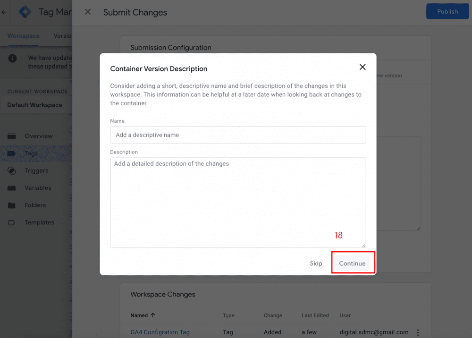The height and width of the screenshot is (338, 472).
Task: Open the Triggers sidebar item
Action: pos(36,171)
